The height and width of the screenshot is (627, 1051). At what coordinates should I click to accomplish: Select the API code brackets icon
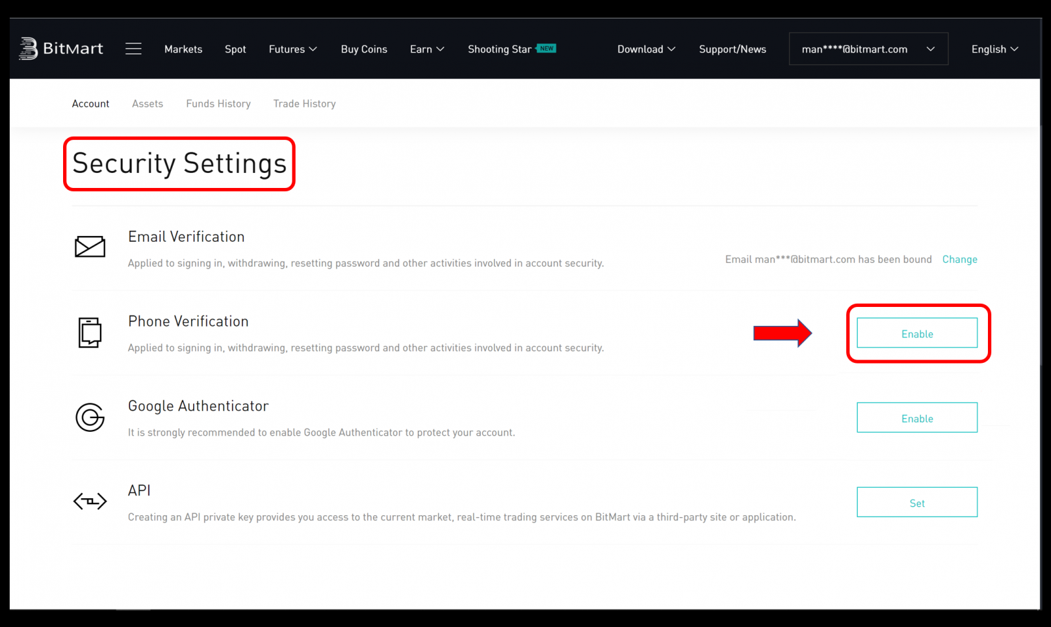tap(90, 501)
